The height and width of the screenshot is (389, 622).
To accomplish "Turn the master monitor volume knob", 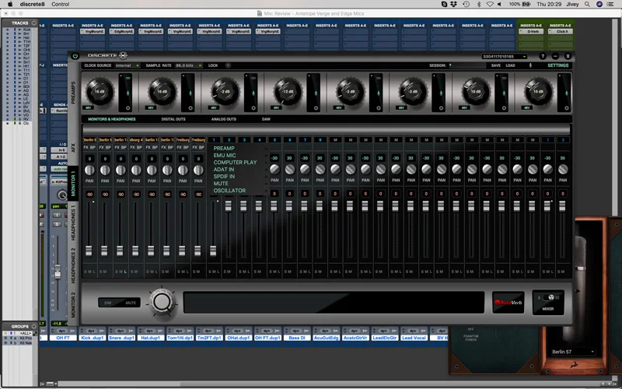I will coord(162,302).
